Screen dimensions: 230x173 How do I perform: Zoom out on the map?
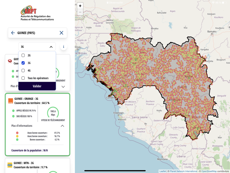pos(80,12)
